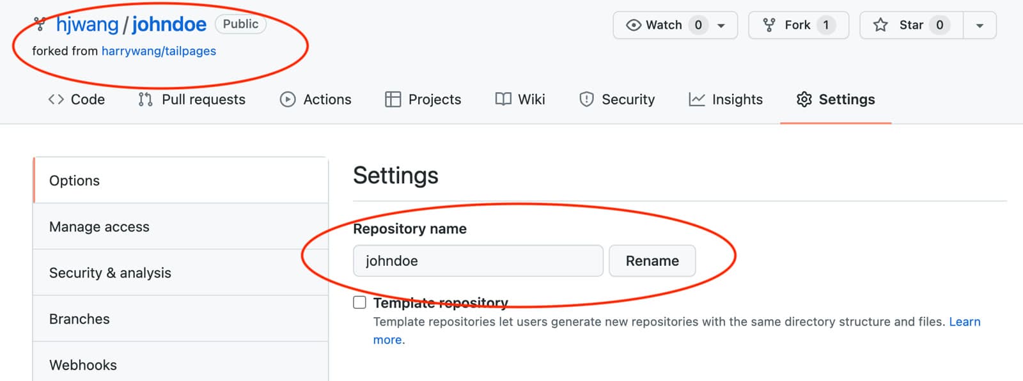Click the Security shield icon

[x=586, y=99]
